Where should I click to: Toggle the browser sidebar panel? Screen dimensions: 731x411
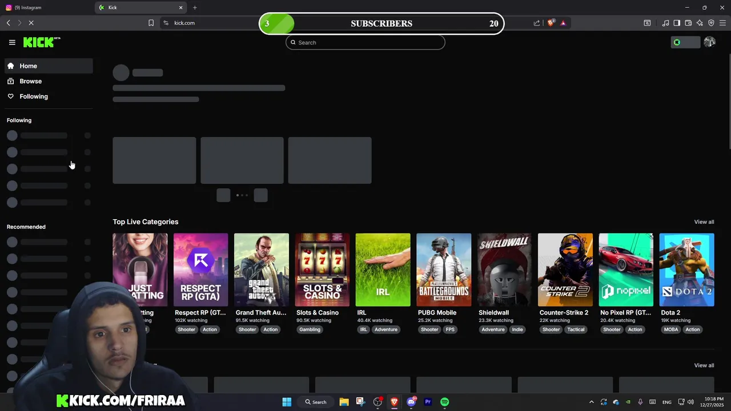click(677, 23)
